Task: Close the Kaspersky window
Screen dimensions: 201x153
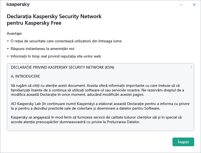Action: pos(194,5)
